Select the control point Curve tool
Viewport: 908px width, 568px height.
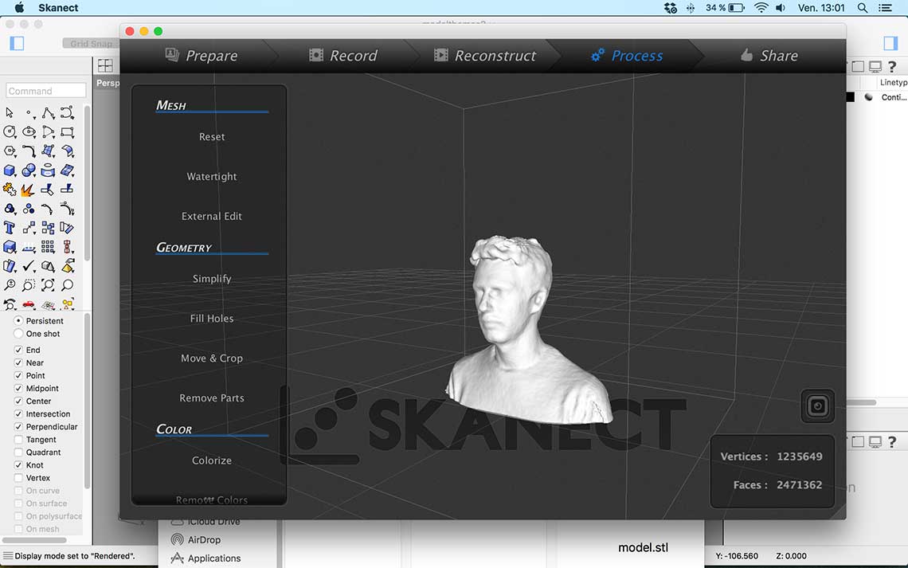click(x=67, y=112)
